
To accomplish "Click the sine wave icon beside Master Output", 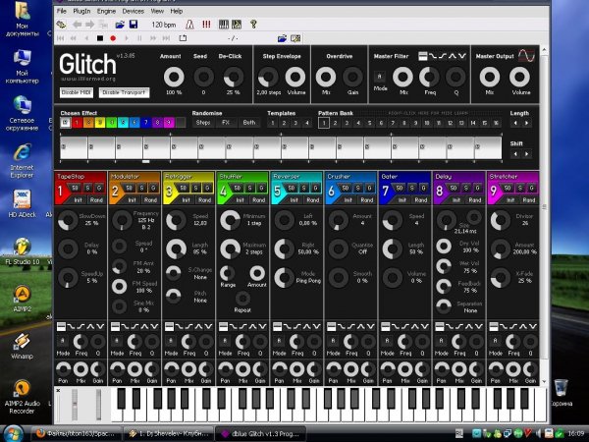I will point(526,56).
